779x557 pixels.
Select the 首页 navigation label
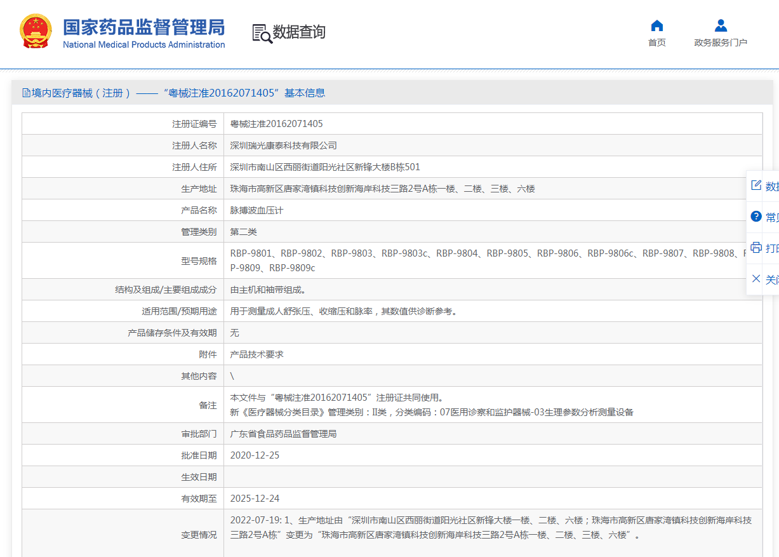click(x=657, y=43)
